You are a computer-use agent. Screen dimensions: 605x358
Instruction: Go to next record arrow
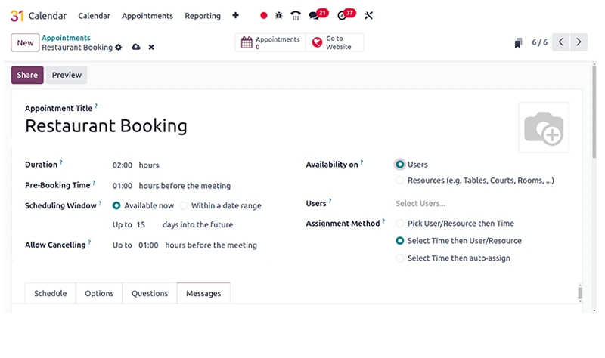pos(579,42)
